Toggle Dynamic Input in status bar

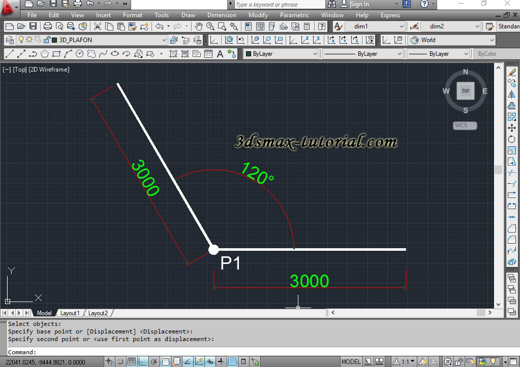[x=210, y=361]
